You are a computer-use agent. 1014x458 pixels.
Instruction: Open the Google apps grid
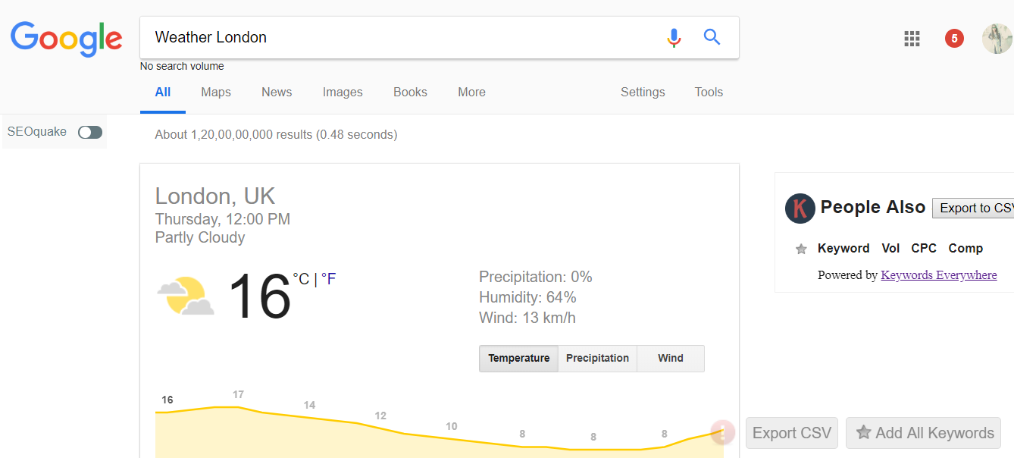912,38
